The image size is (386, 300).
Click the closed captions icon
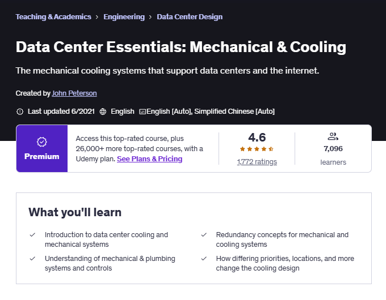point(142,112)
